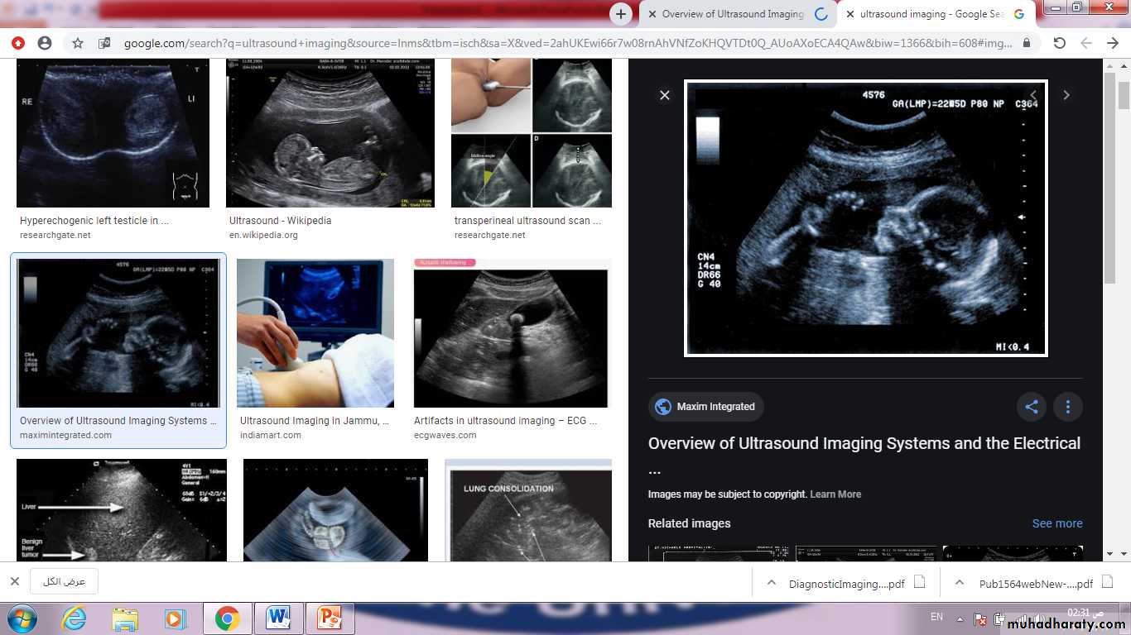The image size is (1131, 635).
Task: Close the image preview panel
Action: pos(664,95)
